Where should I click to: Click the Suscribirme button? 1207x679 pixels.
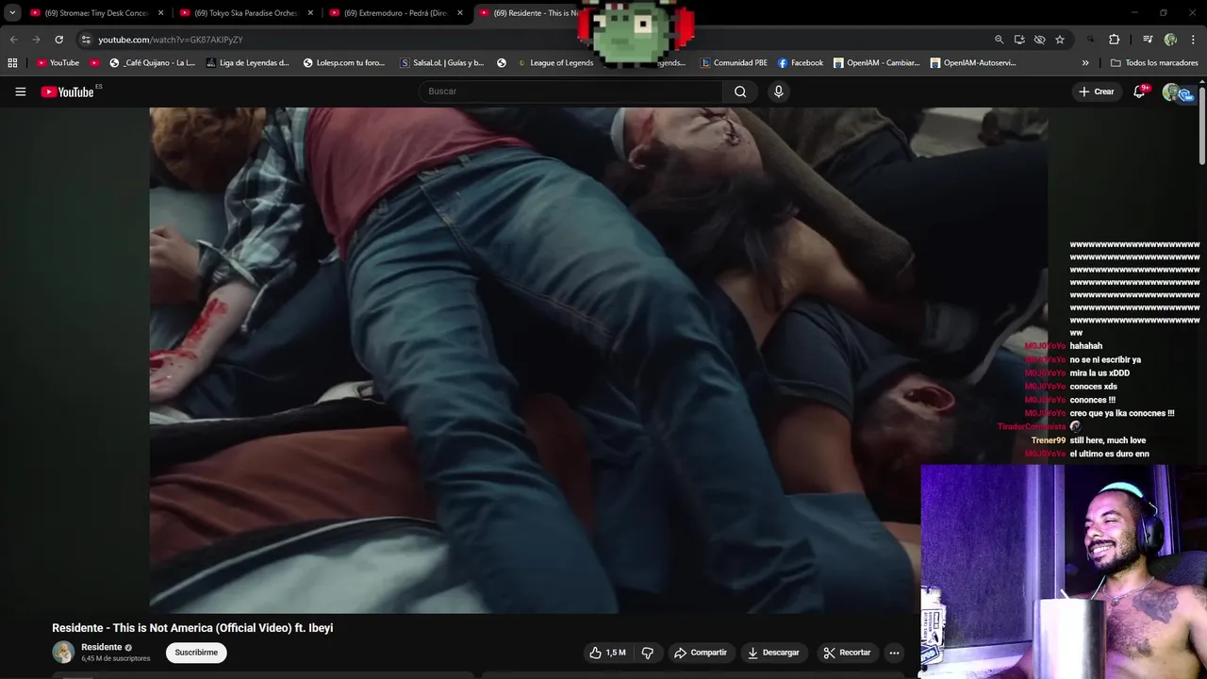click(x=196, y=653)
